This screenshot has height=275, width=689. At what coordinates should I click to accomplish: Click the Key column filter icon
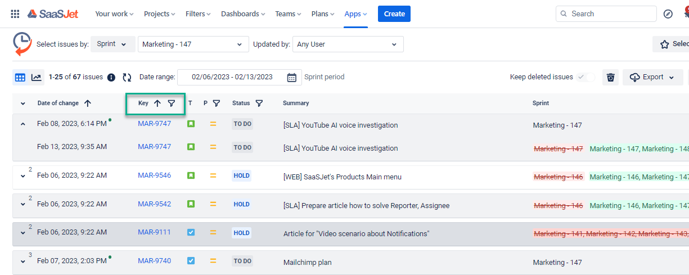click(x=172, y=103)
